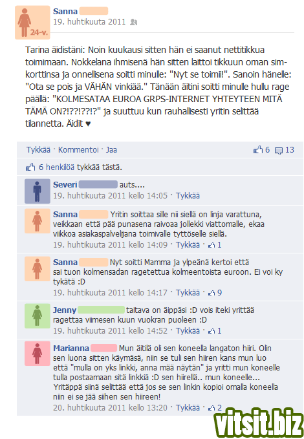Click the thumbs-up icon beside '6 henkilöä'
The image size is (304, 439).
click(30, 167)
